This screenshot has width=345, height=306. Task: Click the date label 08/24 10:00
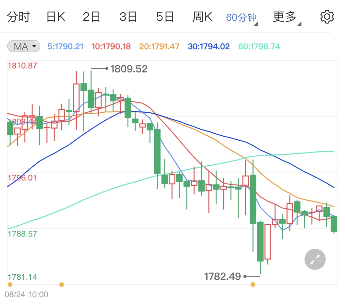tap(26, 294)
